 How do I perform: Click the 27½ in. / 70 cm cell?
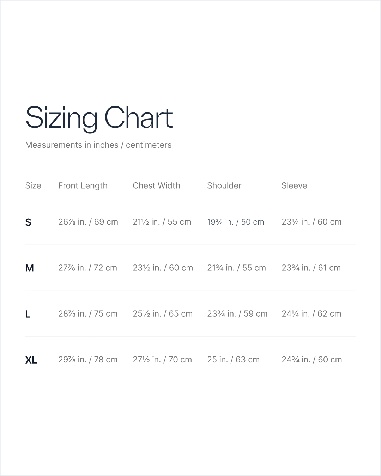[162, 359]
